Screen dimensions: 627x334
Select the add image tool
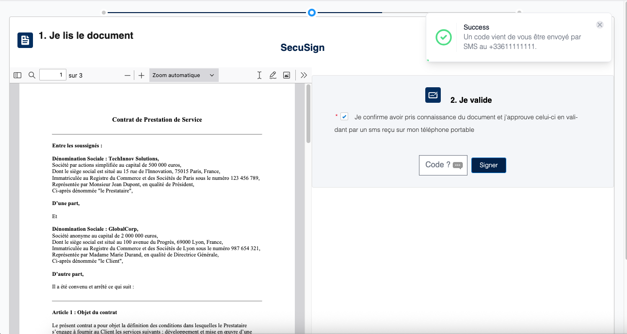click(287, 75)
